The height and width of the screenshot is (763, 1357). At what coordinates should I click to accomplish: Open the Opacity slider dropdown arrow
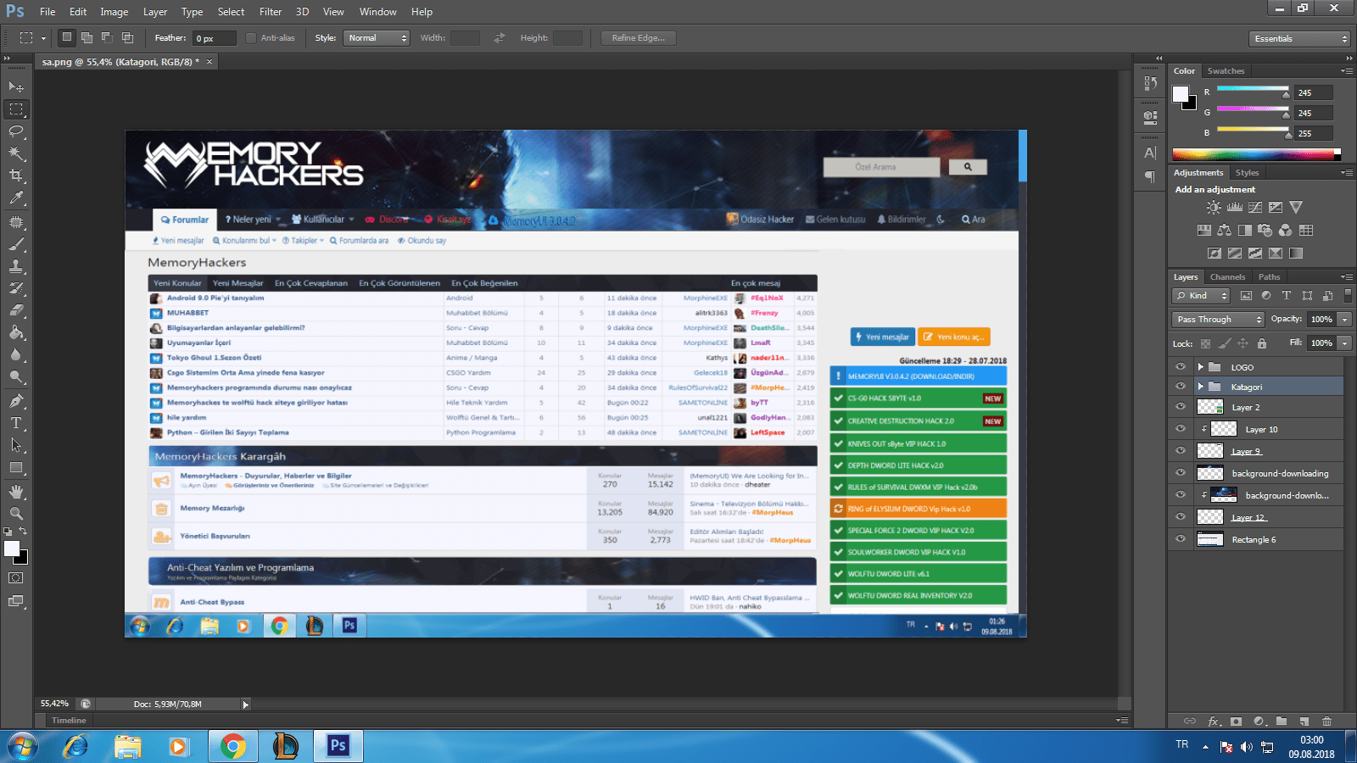coord(1345,320)
